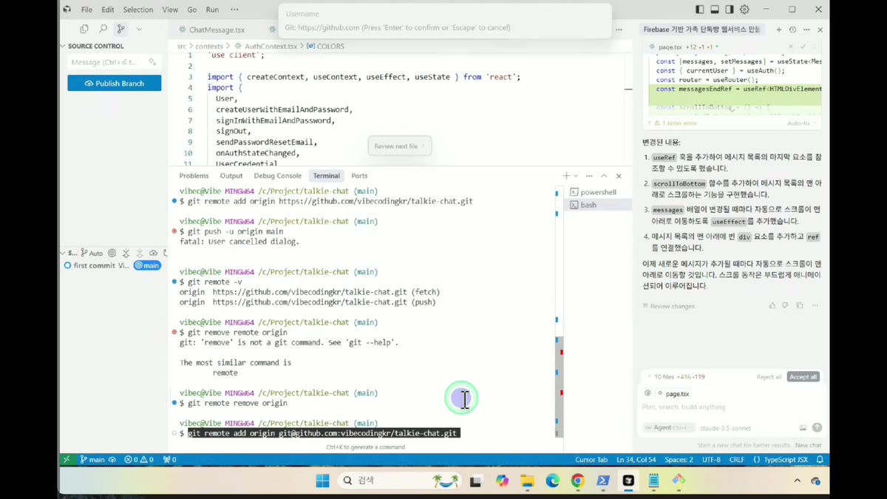The height and width of the screenshot is (499, 887).
Task: Click the Firebase chat title tab
Action: click(x=701, y=30)
